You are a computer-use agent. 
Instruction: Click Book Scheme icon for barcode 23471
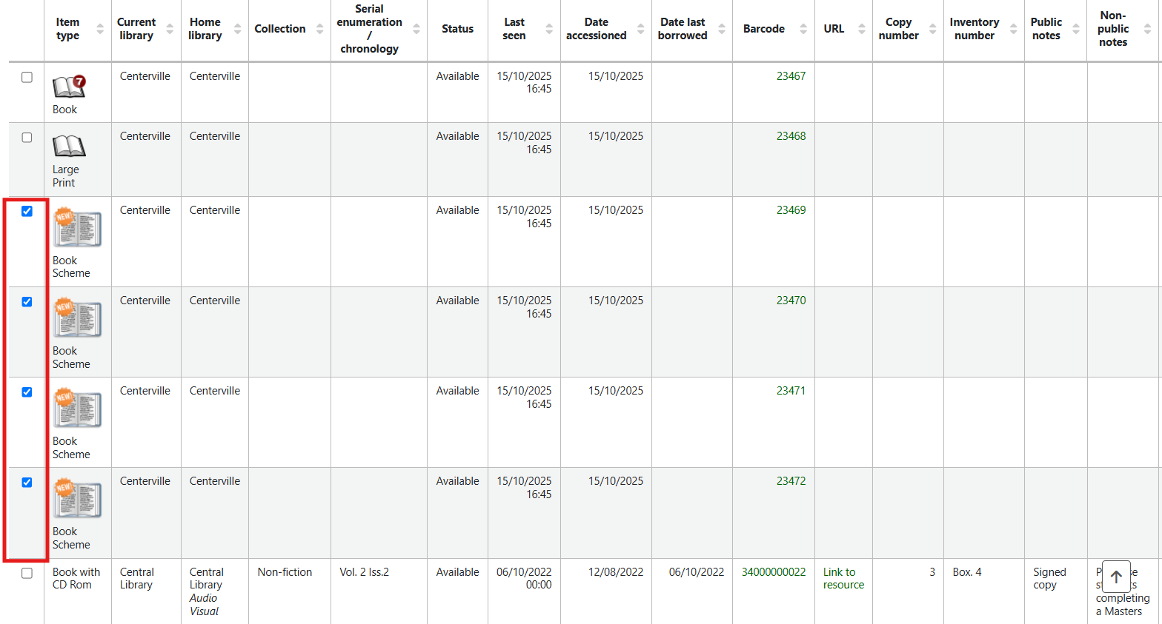77,409
